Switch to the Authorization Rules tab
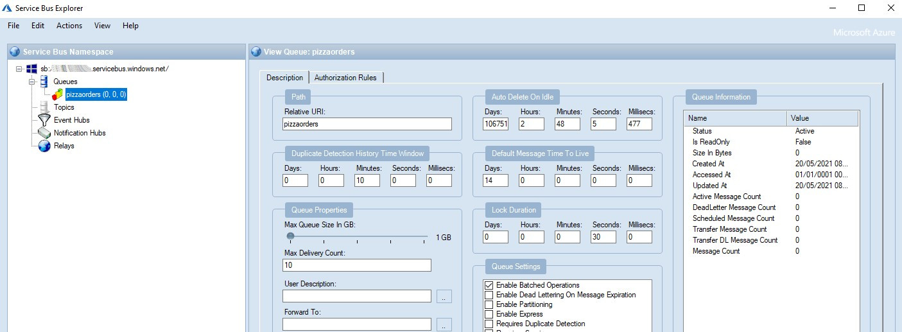This screenshot has height=332, width=902. [x=345, y=78]
